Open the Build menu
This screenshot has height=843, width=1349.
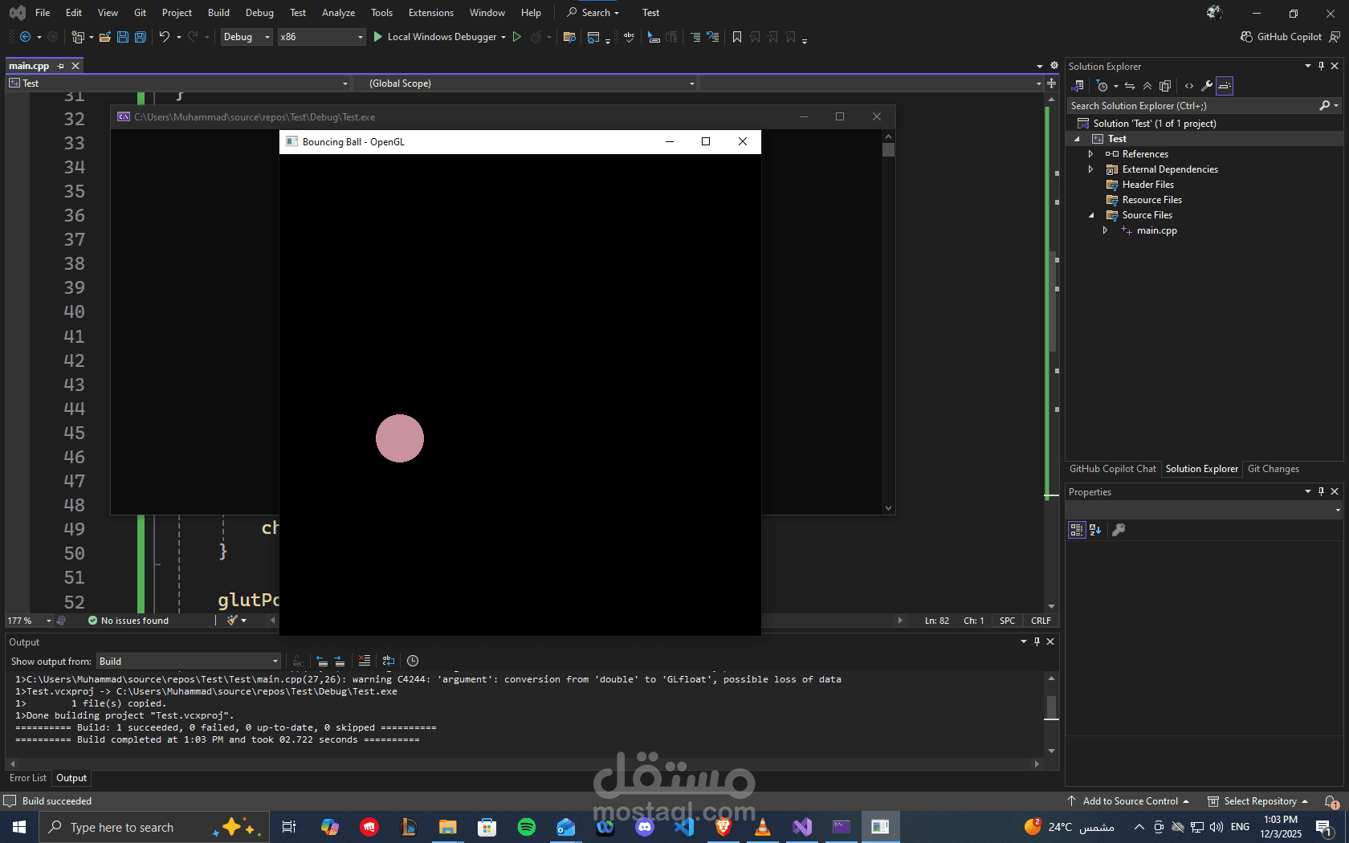(x=218, y=13)
